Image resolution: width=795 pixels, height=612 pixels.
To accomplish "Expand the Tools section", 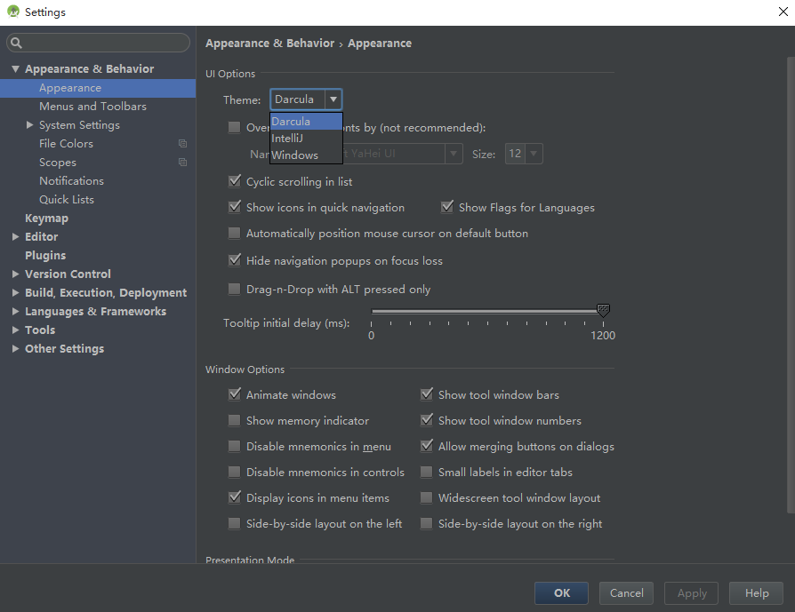I will click(x=15, y=330).
